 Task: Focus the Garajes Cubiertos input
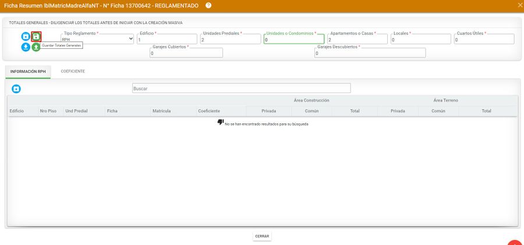(x=186, y=54)
